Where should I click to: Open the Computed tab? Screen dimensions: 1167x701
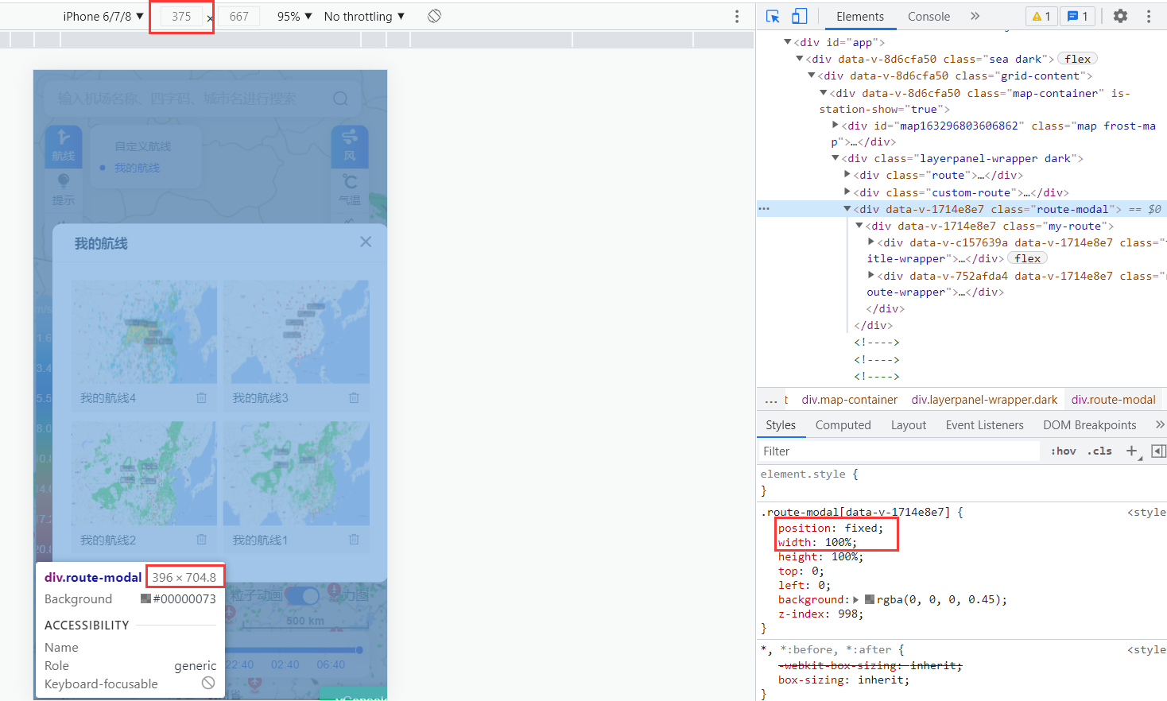tap(843, 425)
